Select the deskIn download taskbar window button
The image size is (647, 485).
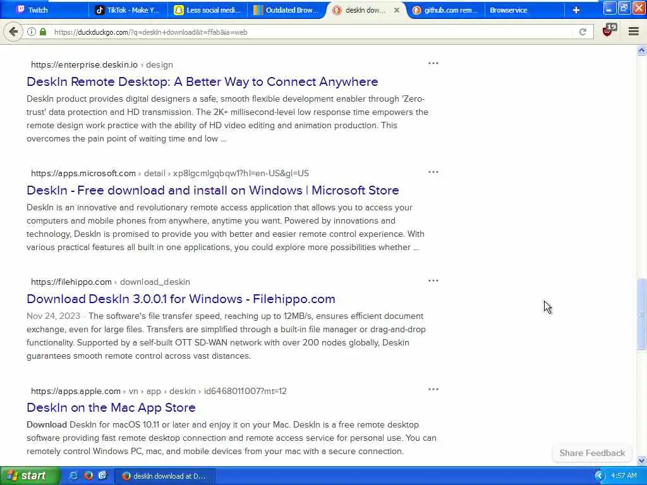click(164, 476)
